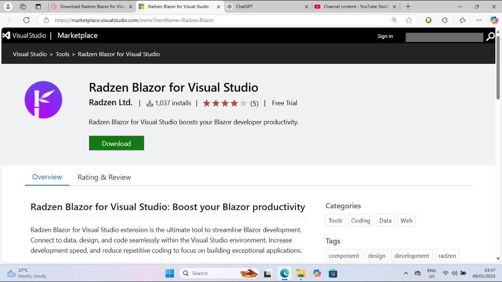Go to Tools in the breadcrumb
502x282 pixels.
coord(62,54)
